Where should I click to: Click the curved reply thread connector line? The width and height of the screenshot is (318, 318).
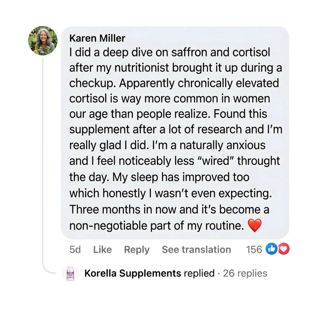pos(47,270)
